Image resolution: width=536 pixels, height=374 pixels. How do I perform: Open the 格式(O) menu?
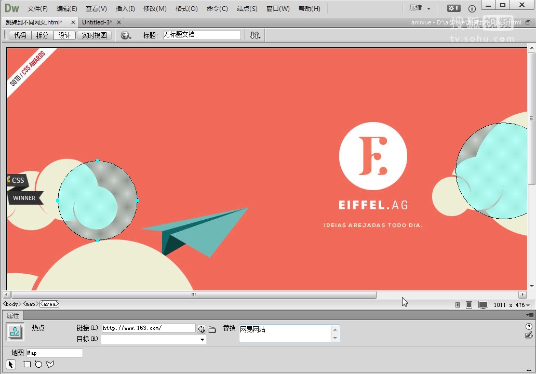click(x=186, y=8)
